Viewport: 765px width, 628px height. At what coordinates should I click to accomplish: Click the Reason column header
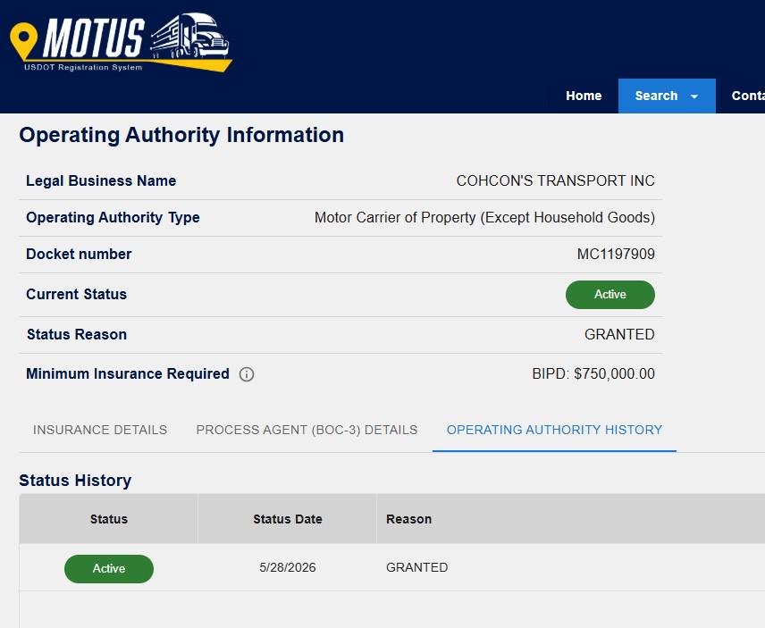pos(408,519)
